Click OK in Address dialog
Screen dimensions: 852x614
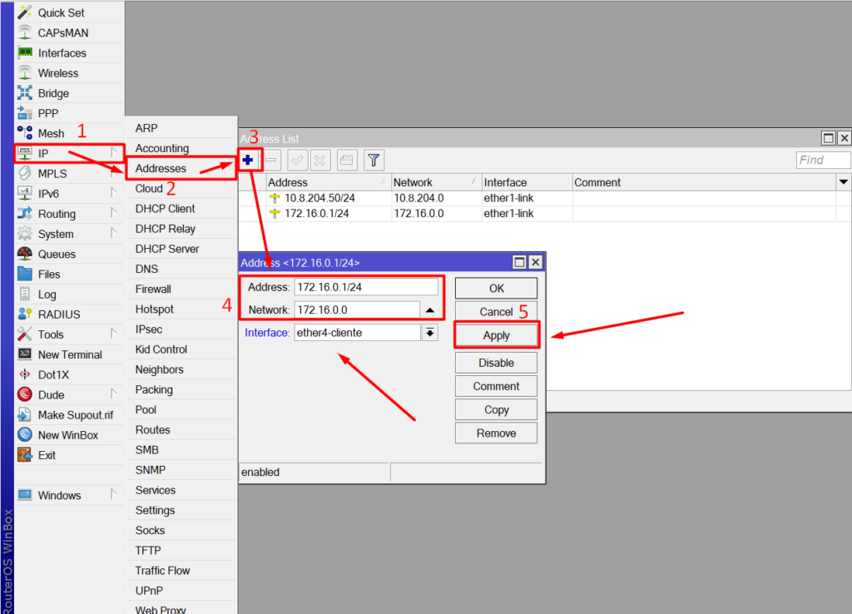tap(496, 289)
